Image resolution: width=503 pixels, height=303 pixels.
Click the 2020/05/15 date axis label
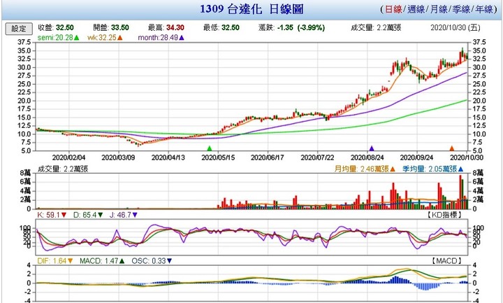pos(218,157)
